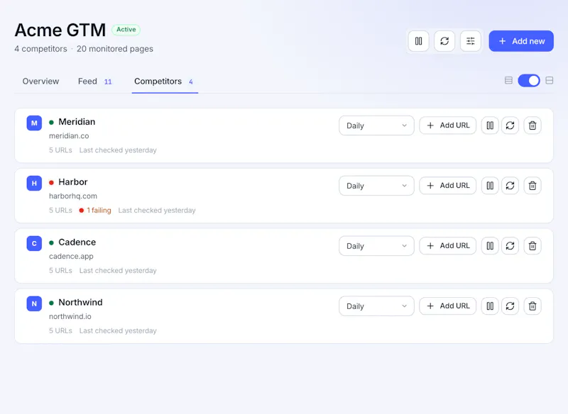Pause all monitoring using the header pause icon
This screenshot has height=414, width=568.
[418, 41]
